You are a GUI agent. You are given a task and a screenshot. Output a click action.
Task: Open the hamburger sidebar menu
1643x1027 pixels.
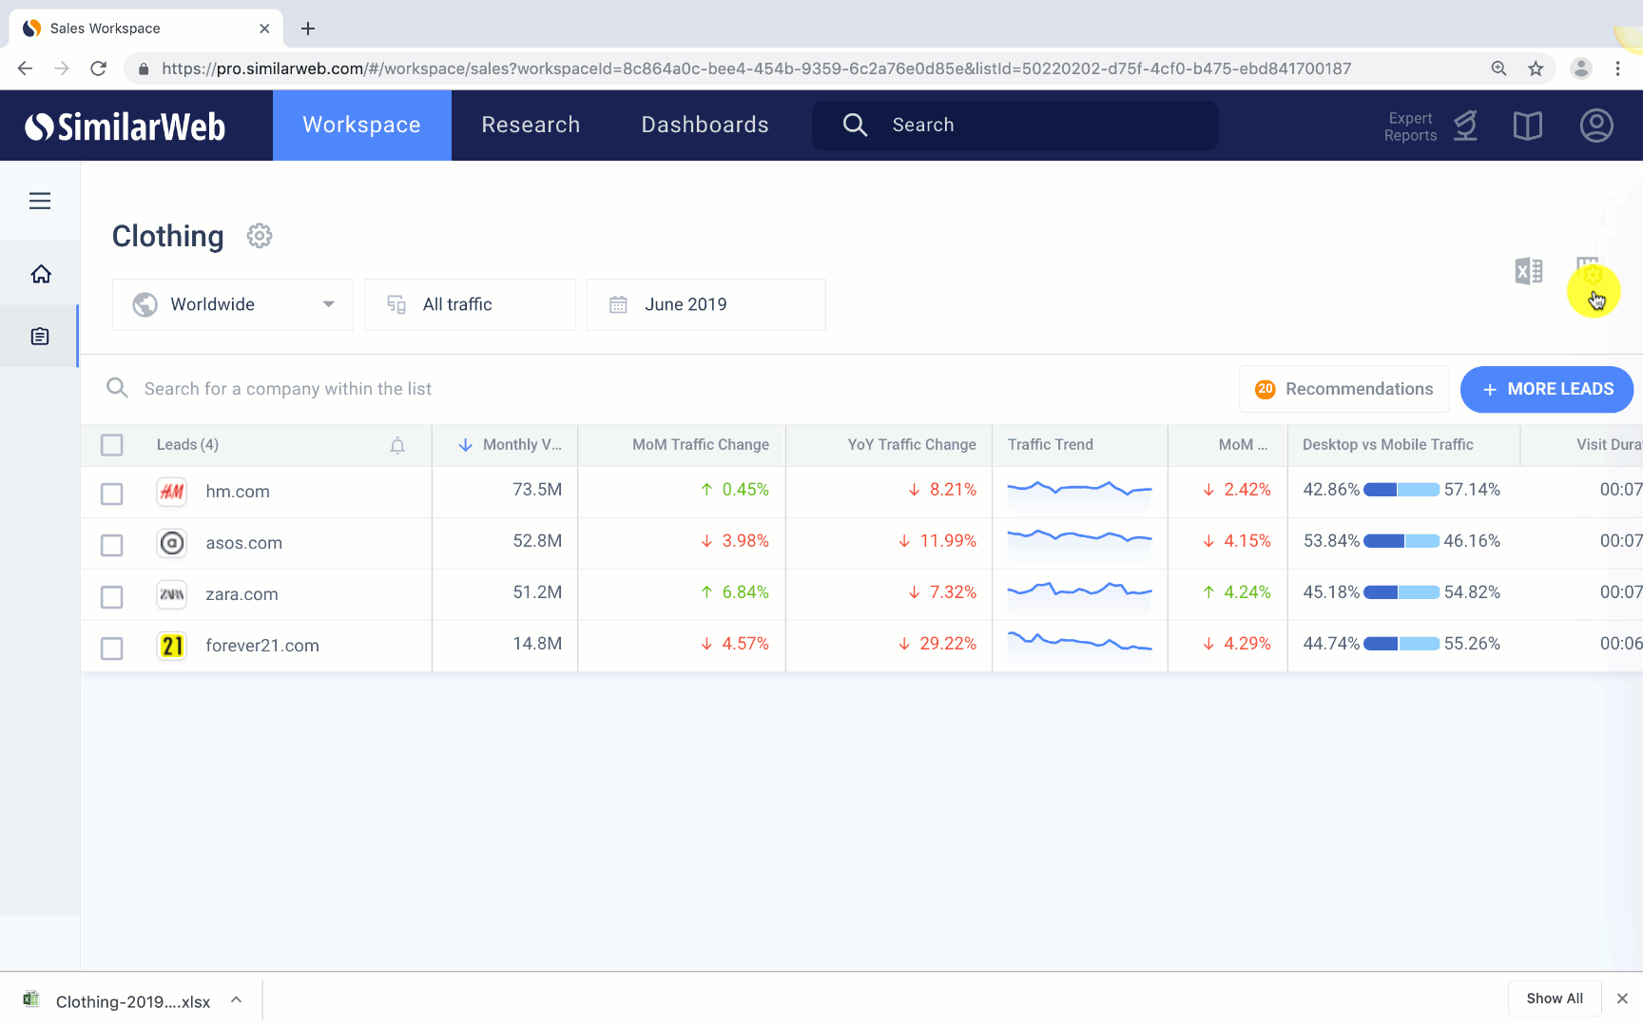coord(40,201)
